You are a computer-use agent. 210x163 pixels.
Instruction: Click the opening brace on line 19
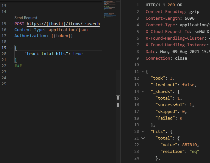pos(16,48)
